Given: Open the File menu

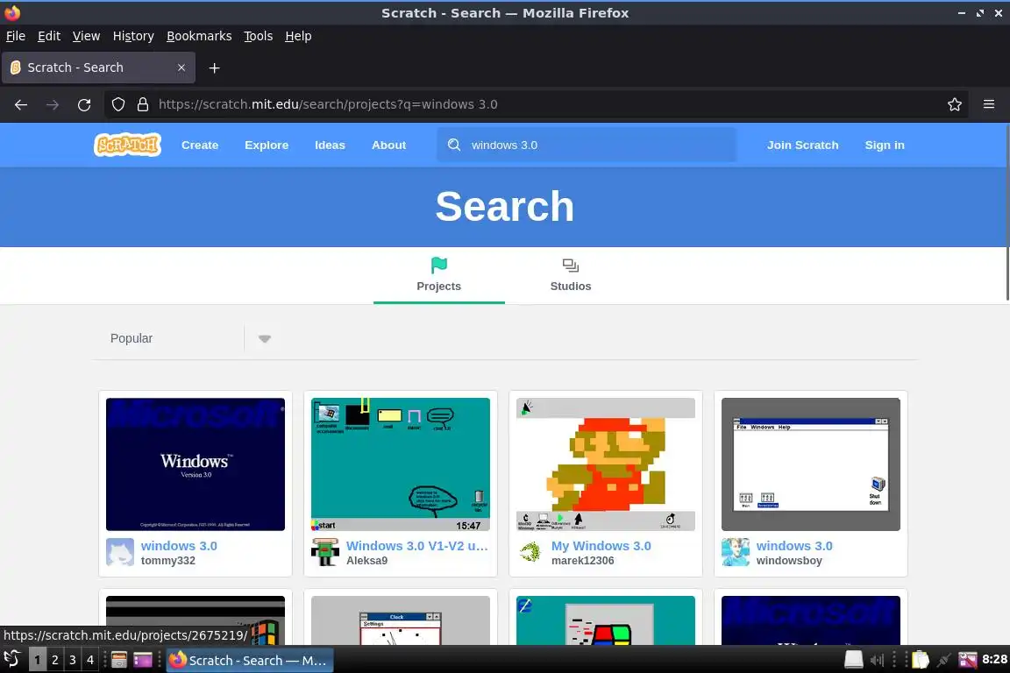Looking at the screenshot, I should pos(16,36).
